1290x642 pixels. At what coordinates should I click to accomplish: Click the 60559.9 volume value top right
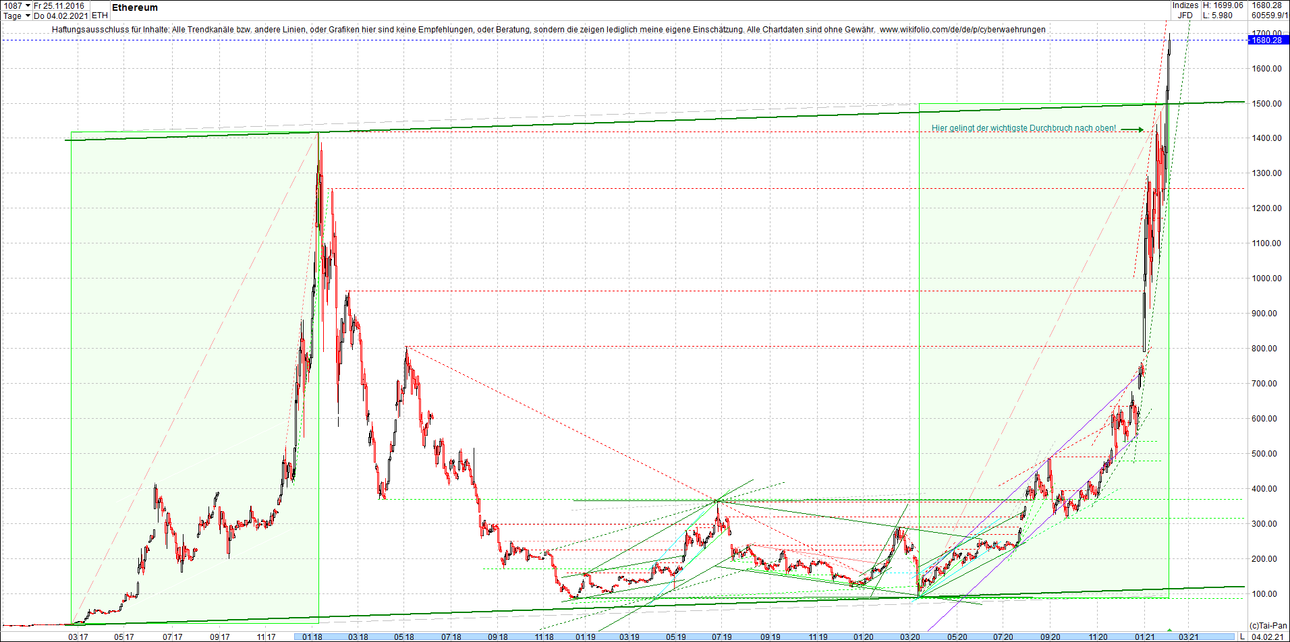click(x=1270, y=16)
